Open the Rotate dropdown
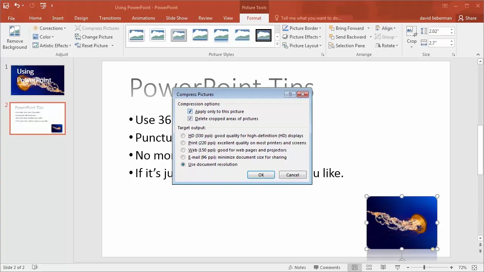 coord(387,46)
